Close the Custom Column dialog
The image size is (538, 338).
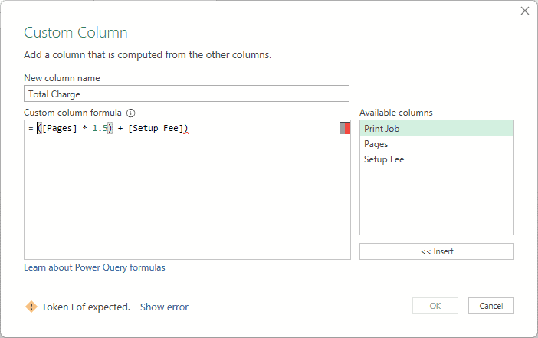tap(525, 11)
